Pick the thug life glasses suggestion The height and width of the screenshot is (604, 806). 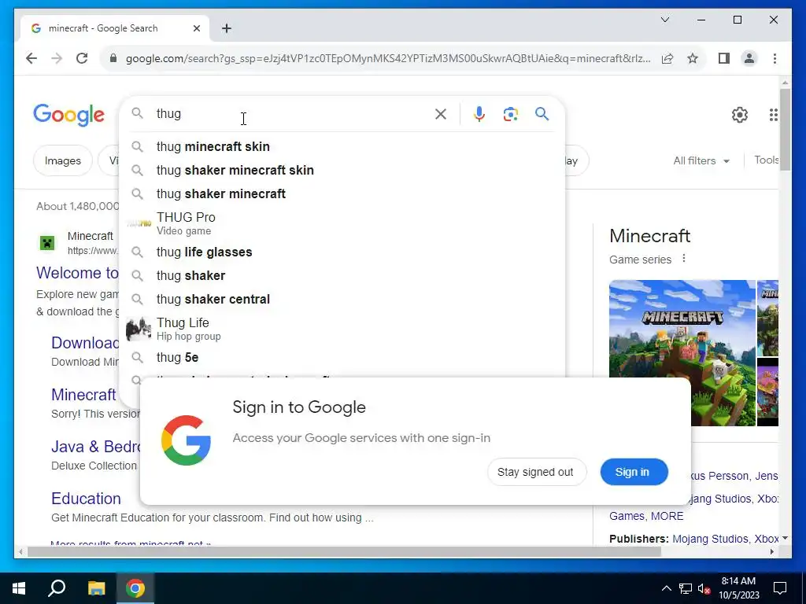point(342,252)
